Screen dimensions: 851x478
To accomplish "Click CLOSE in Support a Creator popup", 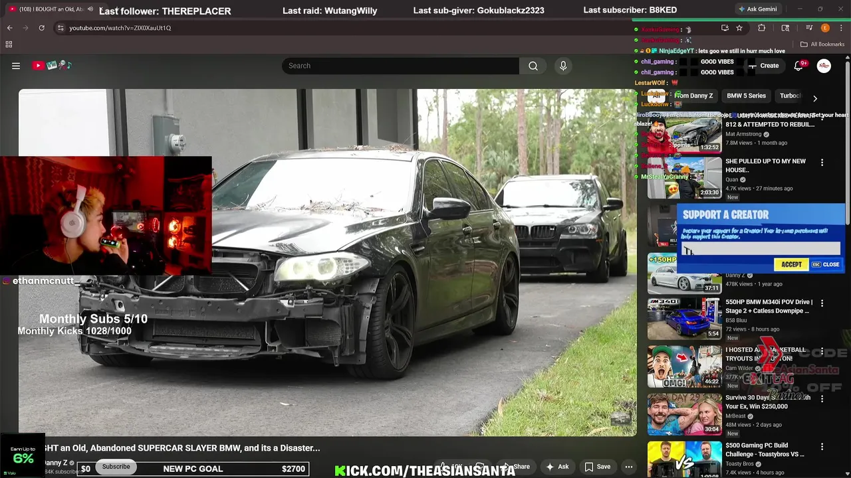I will pos(826,264).
